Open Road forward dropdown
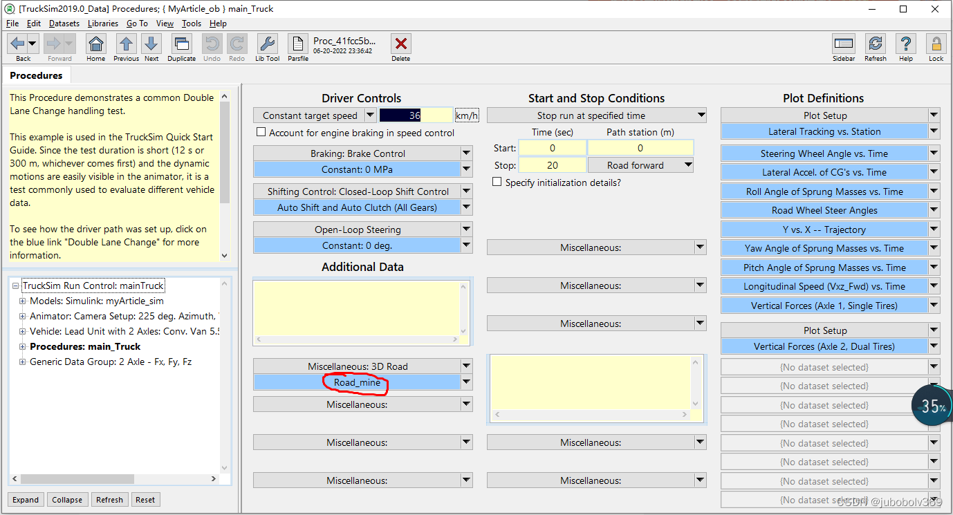953x515 pixels. (687, 165)
